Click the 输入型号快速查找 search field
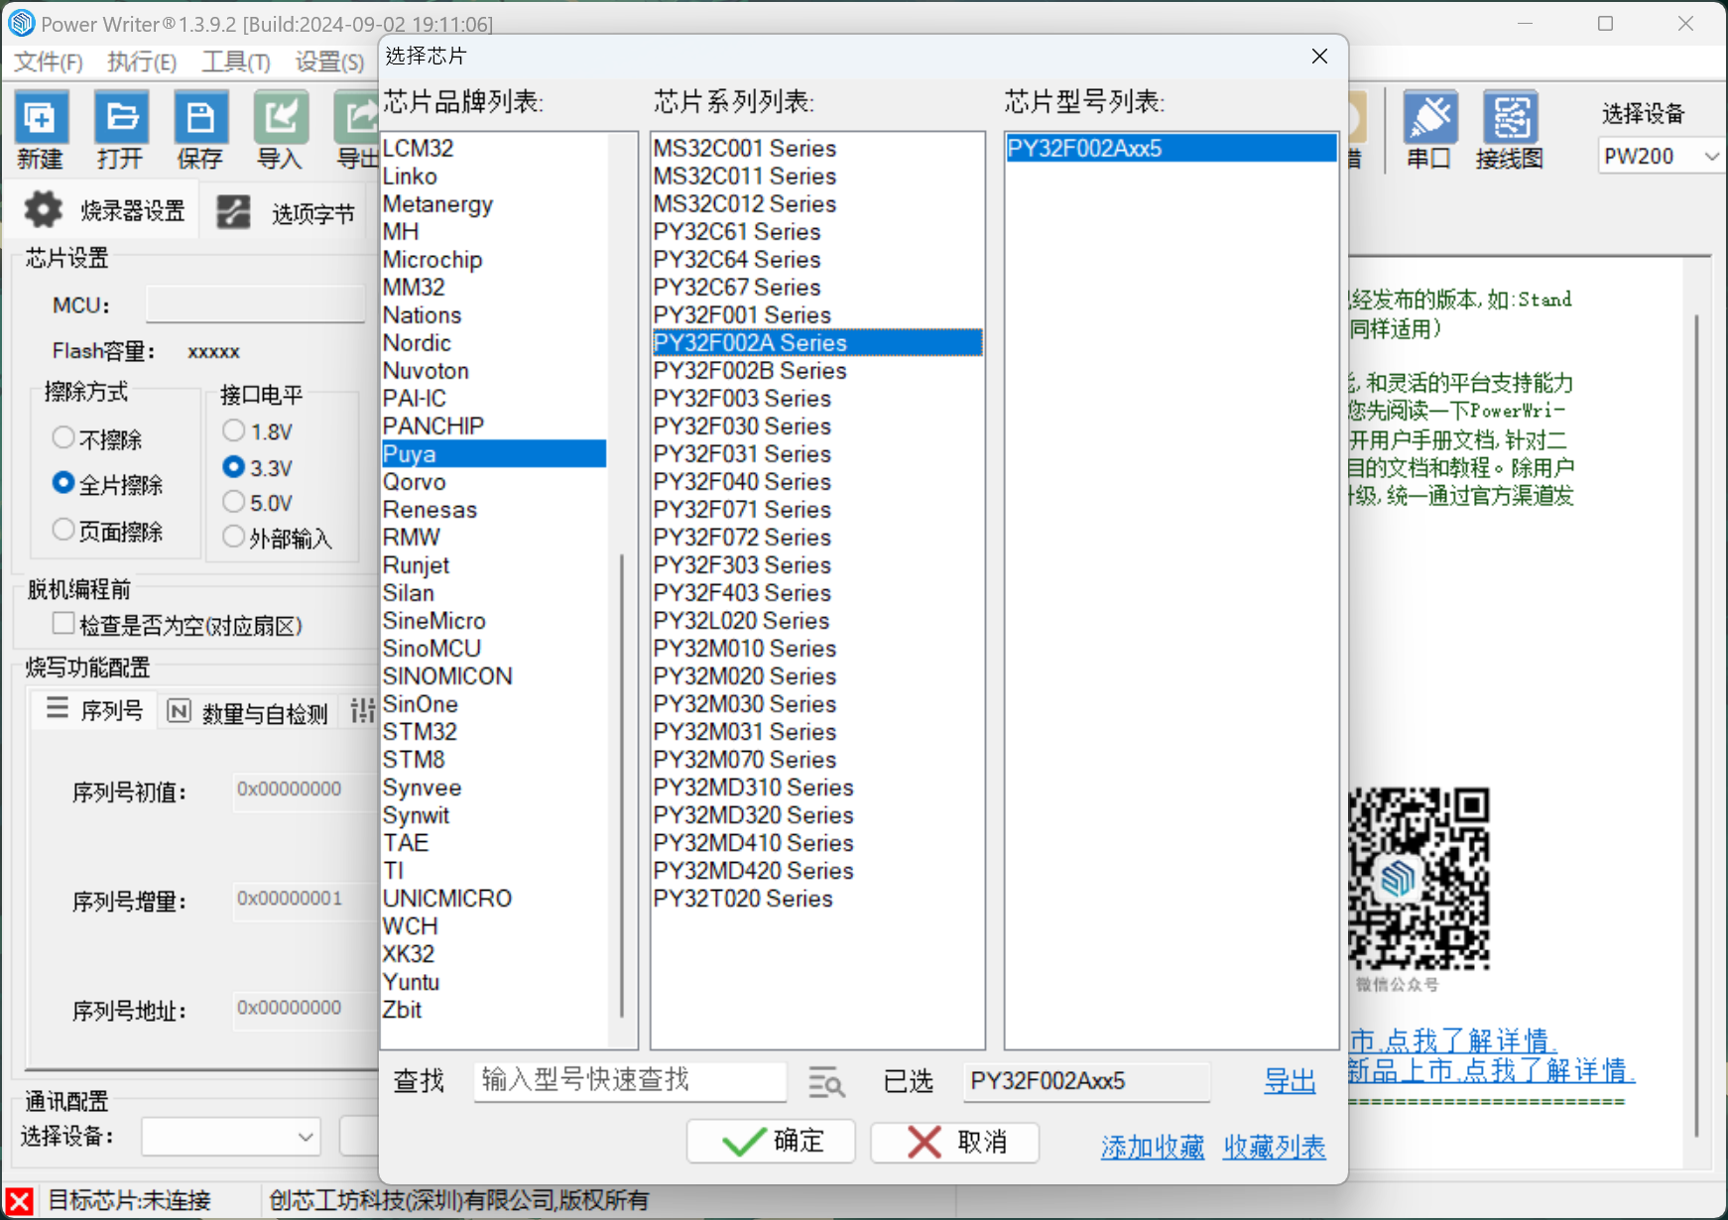The image size is (1728, 1220). click(x=630, y=1080)
